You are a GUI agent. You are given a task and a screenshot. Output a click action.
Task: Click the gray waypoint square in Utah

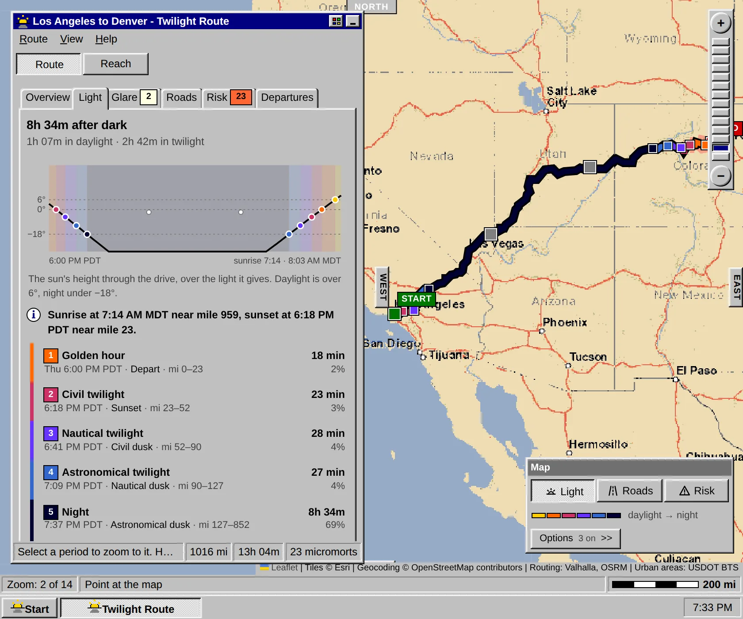(x=590, y=167)
